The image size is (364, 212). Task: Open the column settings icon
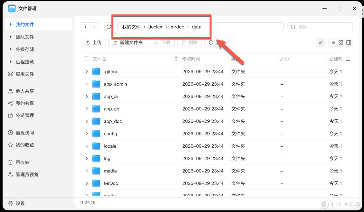point(348,59)
